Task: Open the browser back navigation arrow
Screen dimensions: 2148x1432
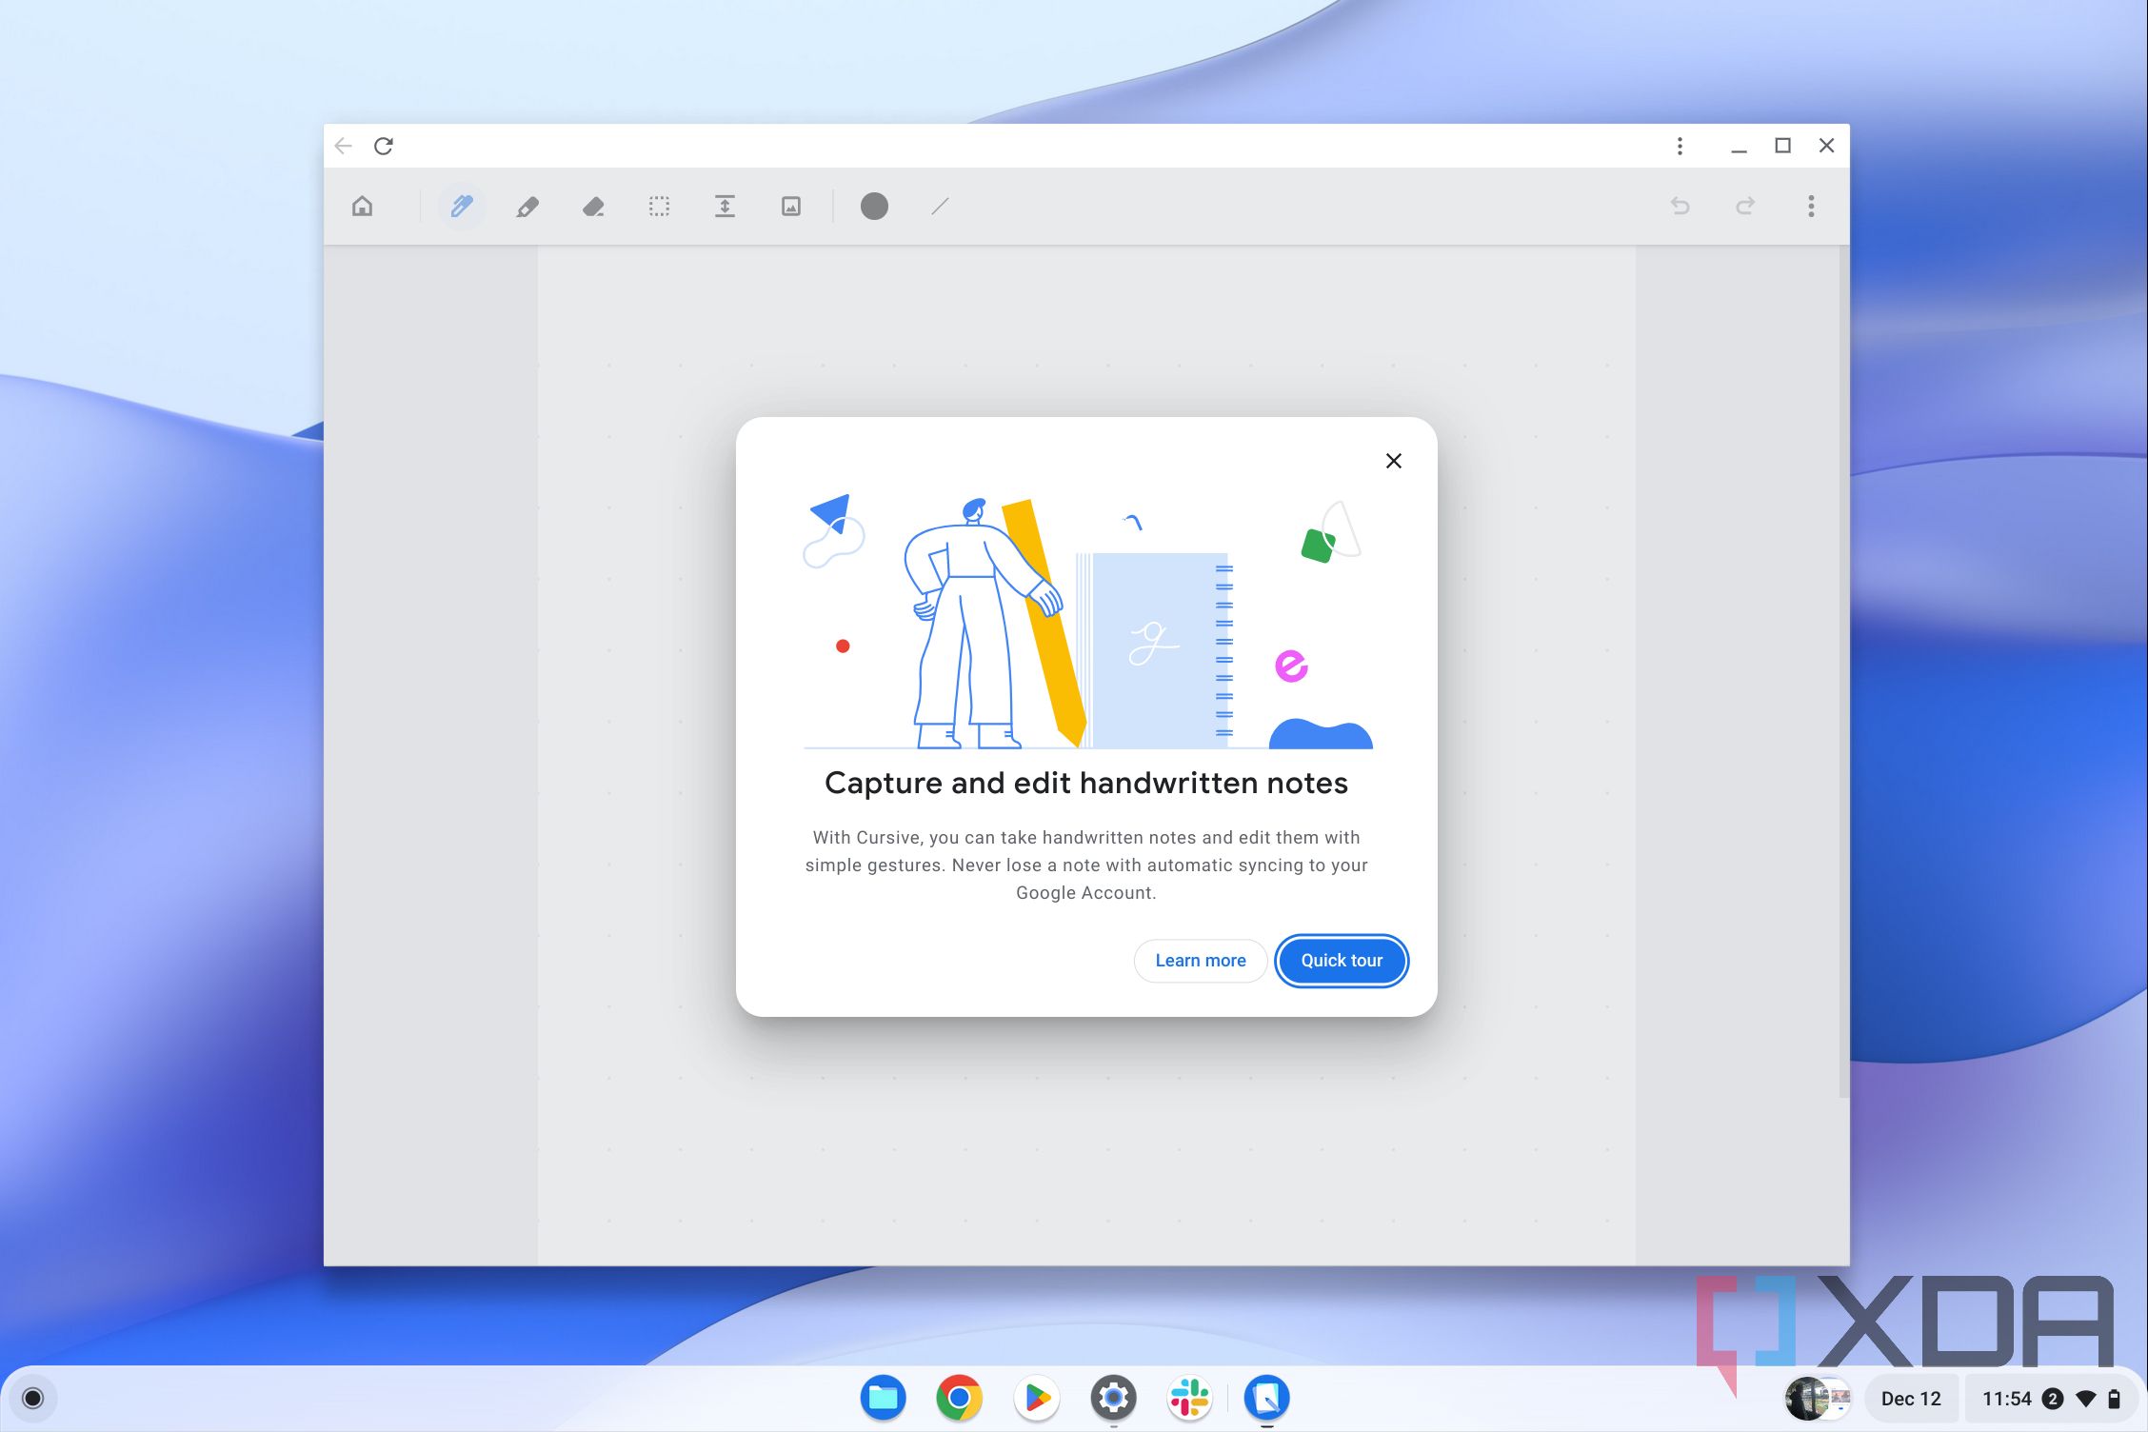Action: [344, 146]
